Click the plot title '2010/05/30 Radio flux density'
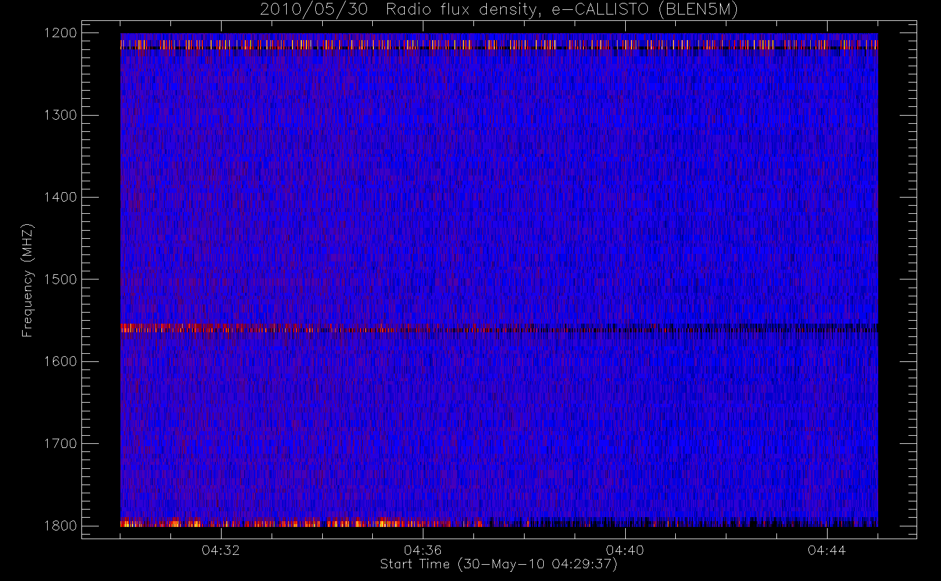The width and height of the screenshot is (941, 581). point(498,10)
